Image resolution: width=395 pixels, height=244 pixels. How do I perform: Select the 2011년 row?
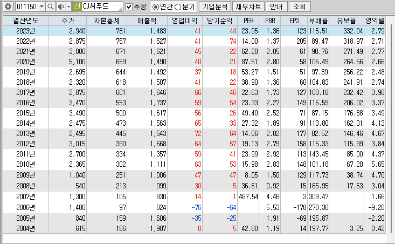point(194,154)
